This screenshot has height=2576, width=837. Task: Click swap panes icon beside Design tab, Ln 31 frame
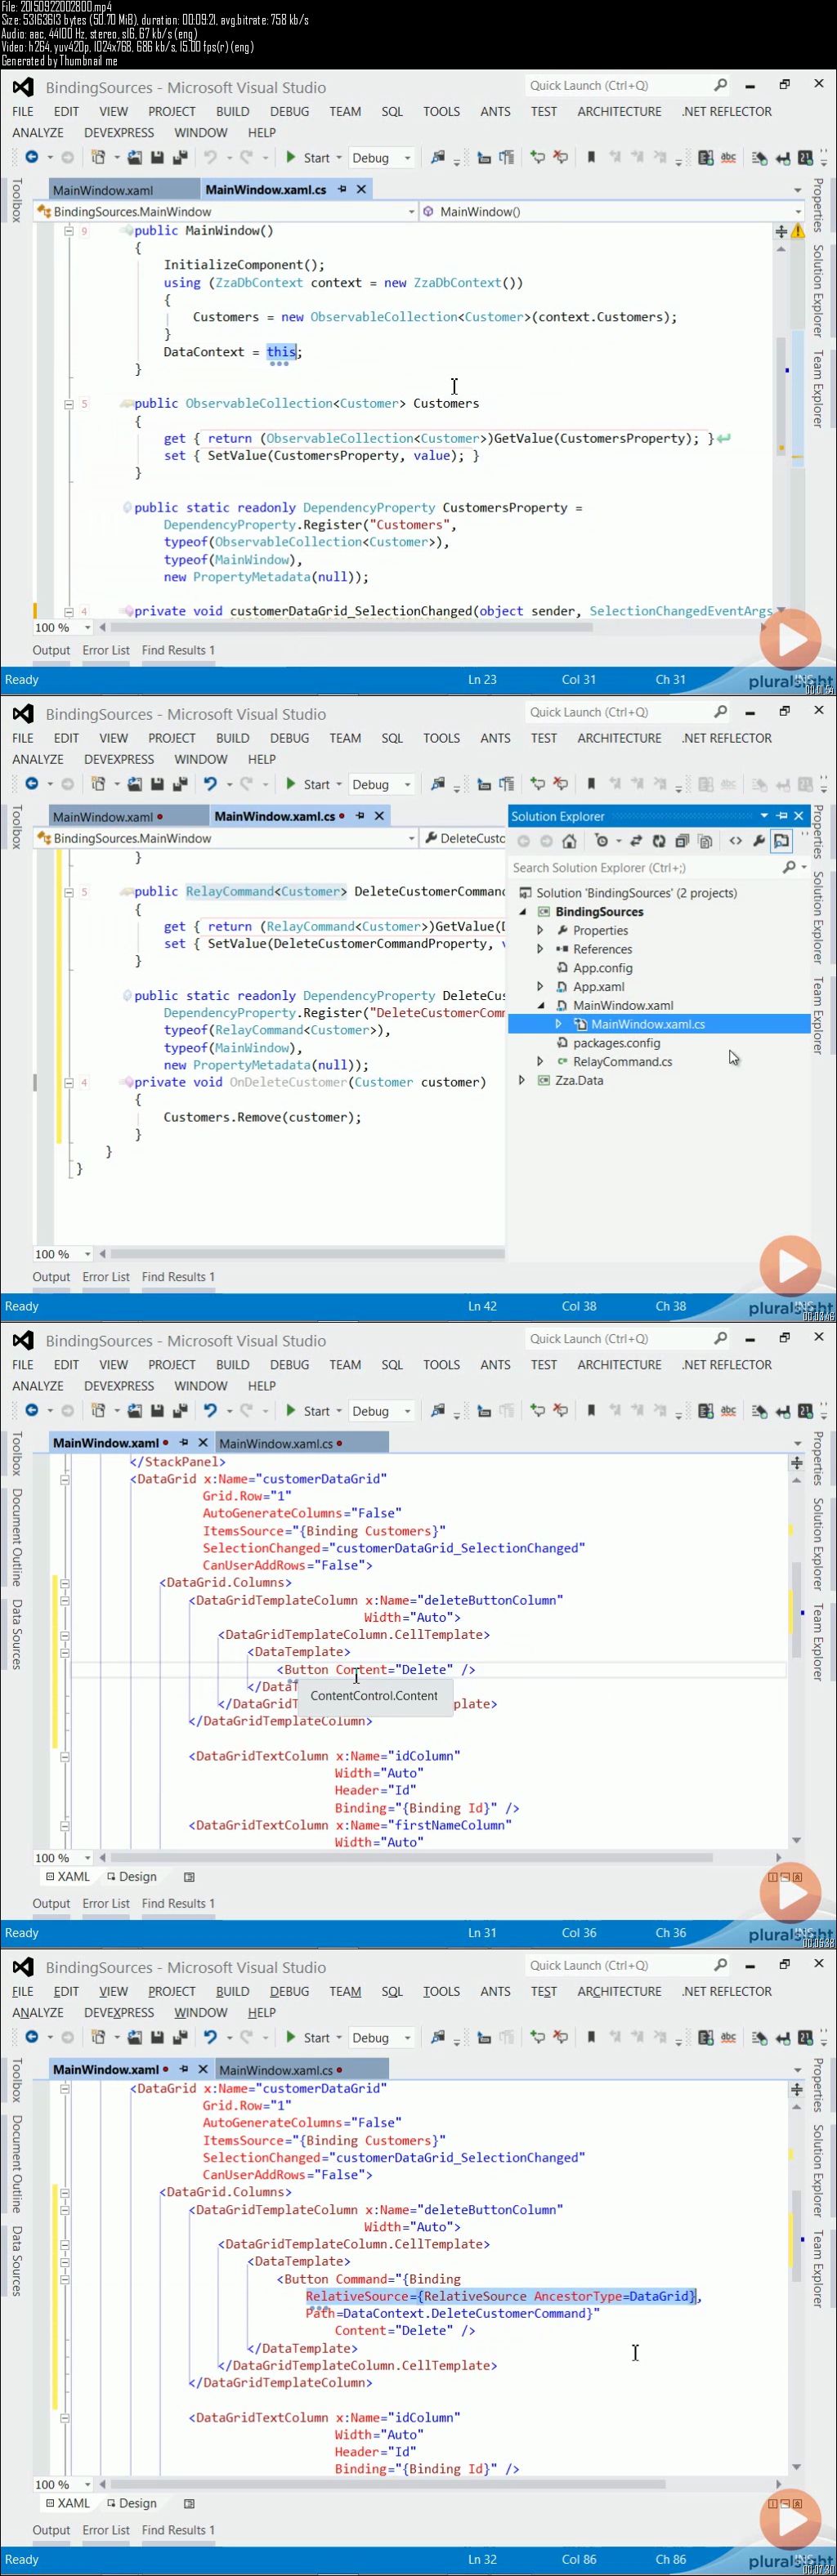pyautogui.click(x=189, y=1877)
